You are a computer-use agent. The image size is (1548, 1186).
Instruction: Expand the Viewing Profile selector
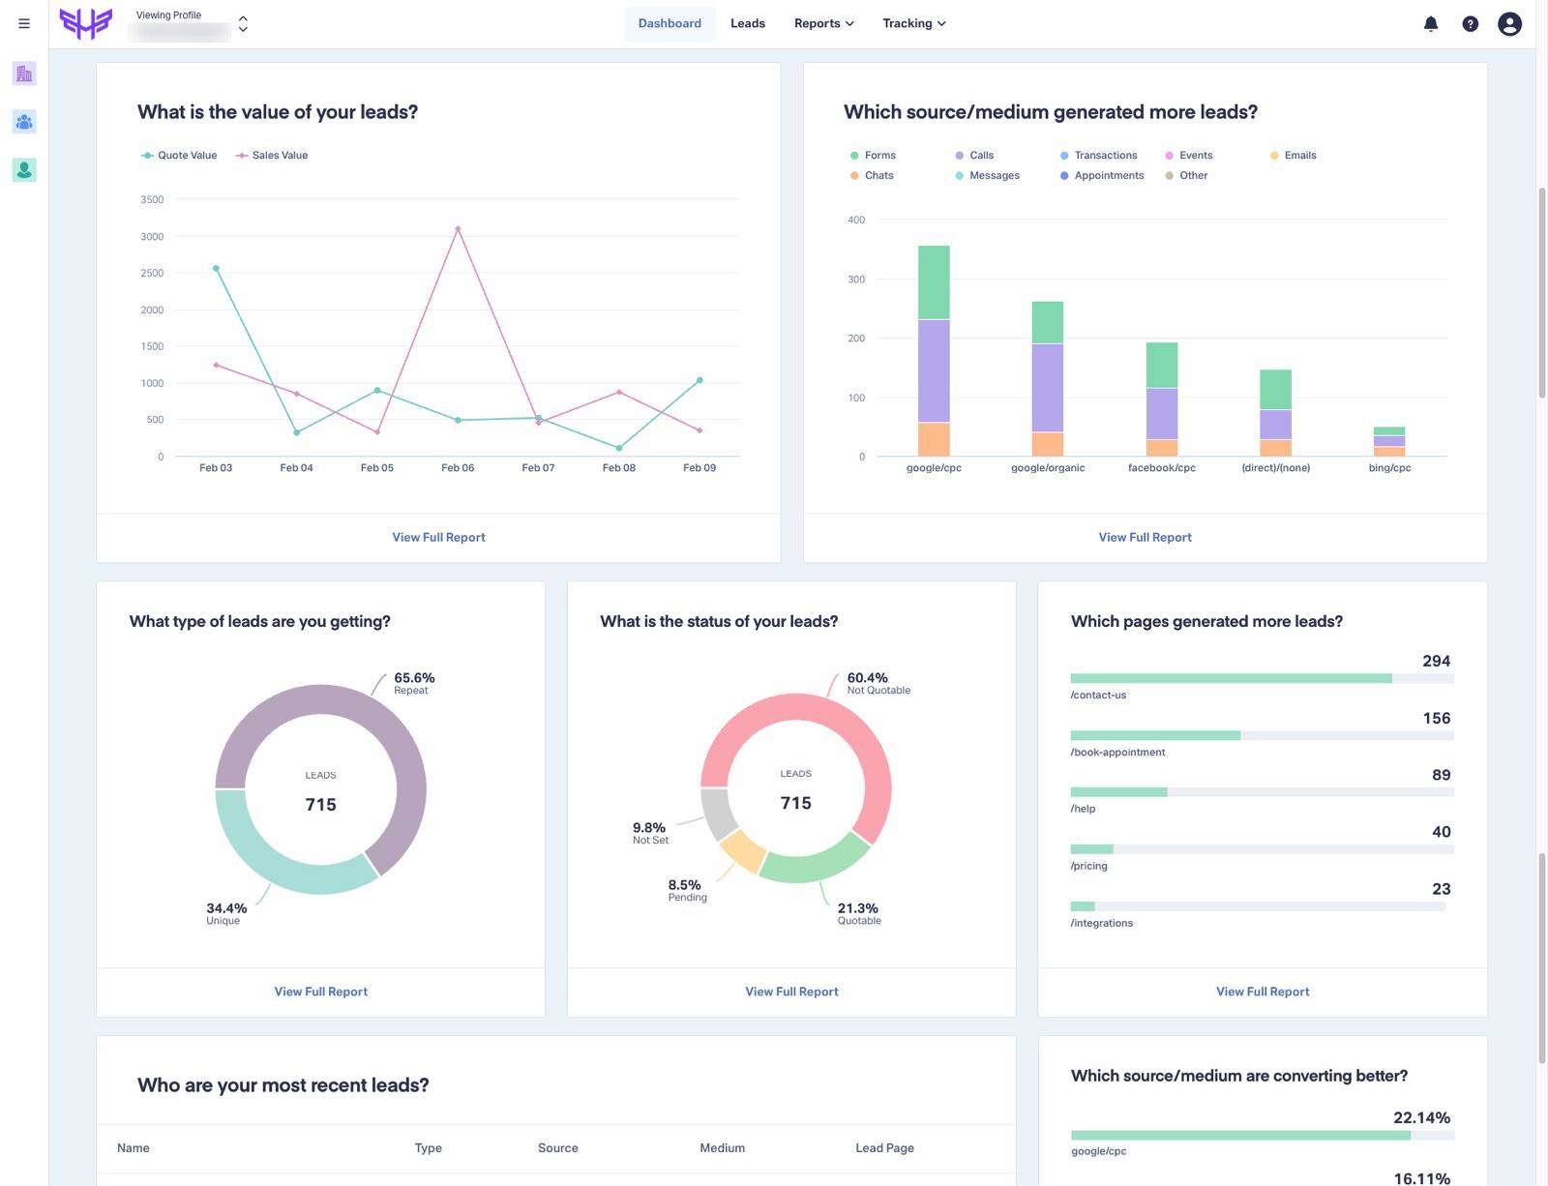(242, 24)
